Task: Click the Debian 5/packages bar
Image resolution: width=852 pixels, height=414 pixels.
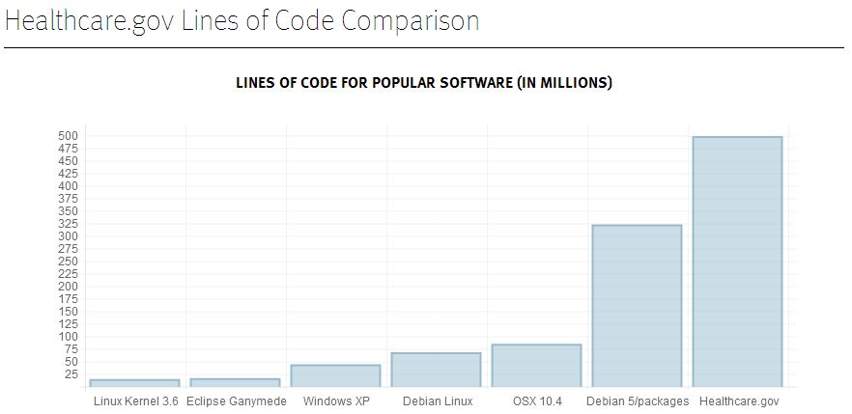Action: (x=637, y=306)
